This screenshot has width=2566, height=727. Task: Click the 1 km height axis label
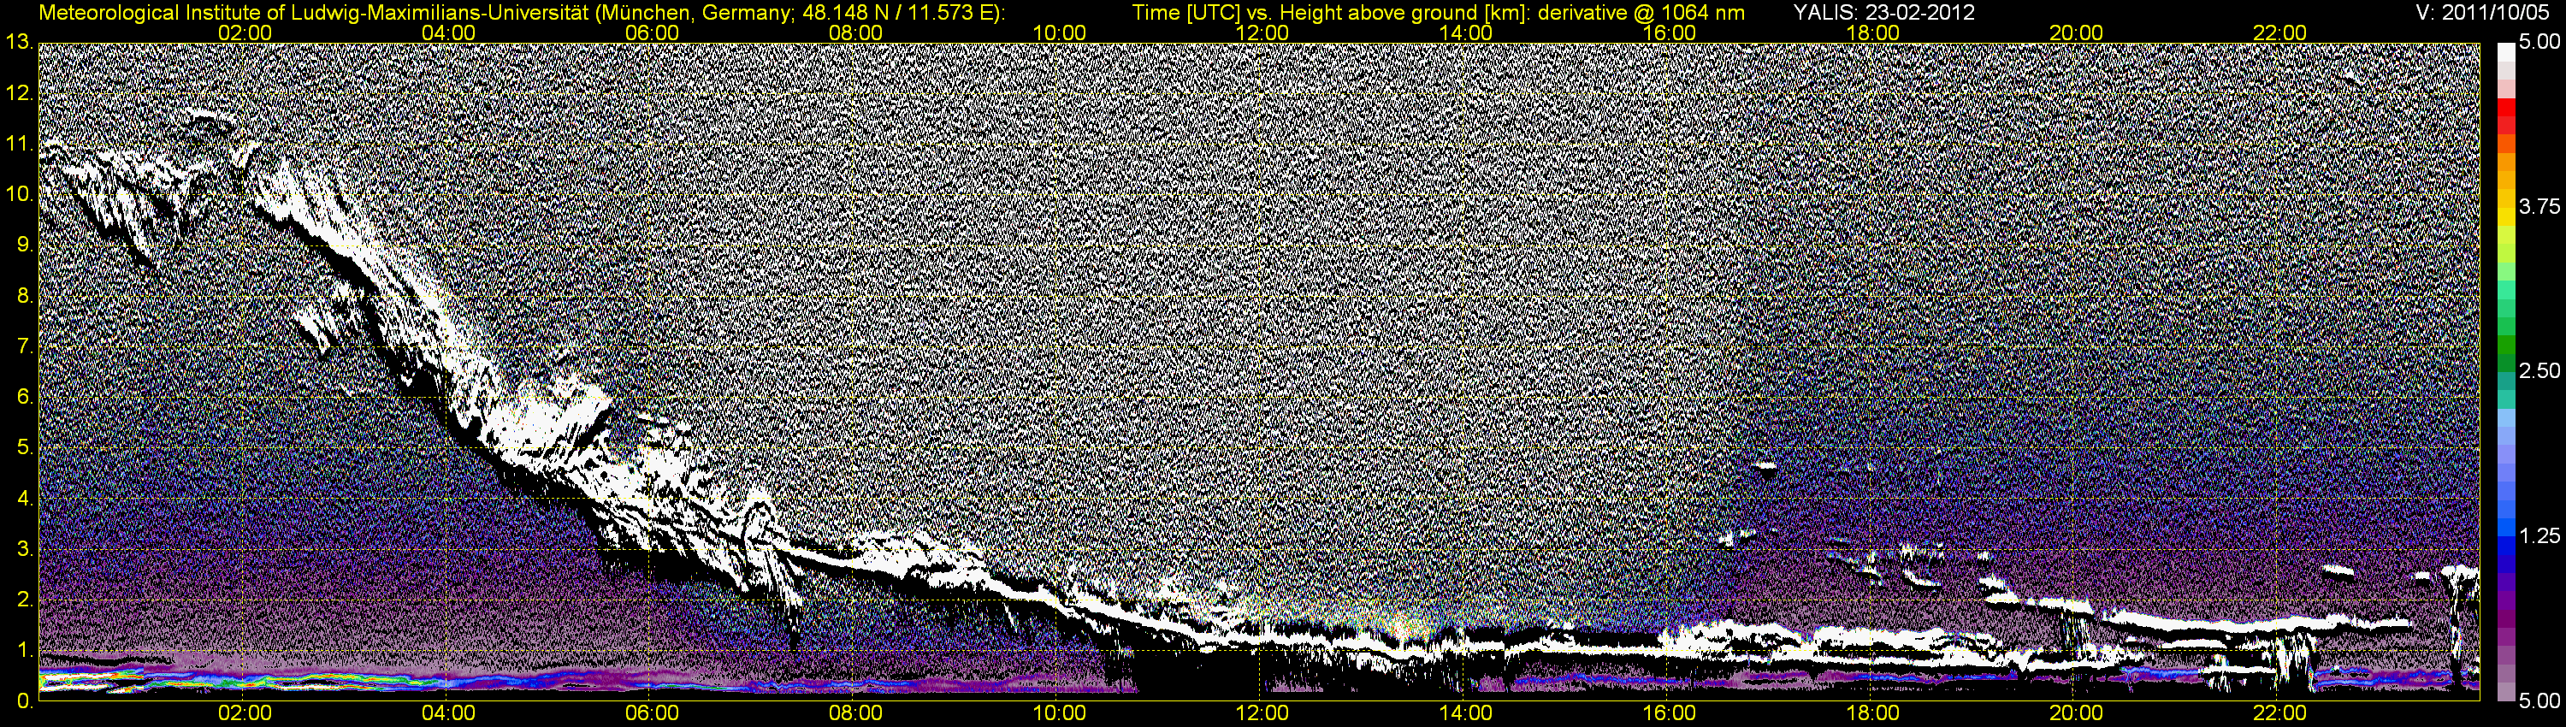point(24,650)
